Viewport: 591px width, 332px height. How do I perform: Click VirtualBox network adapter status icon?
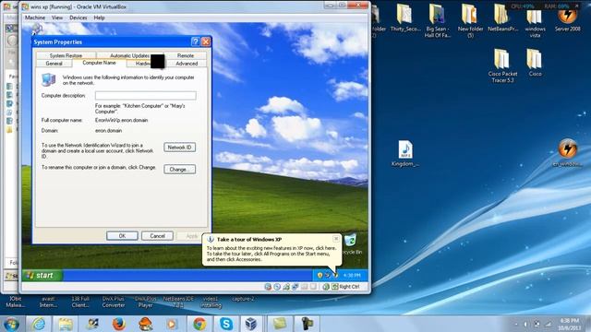pos(286,287)
